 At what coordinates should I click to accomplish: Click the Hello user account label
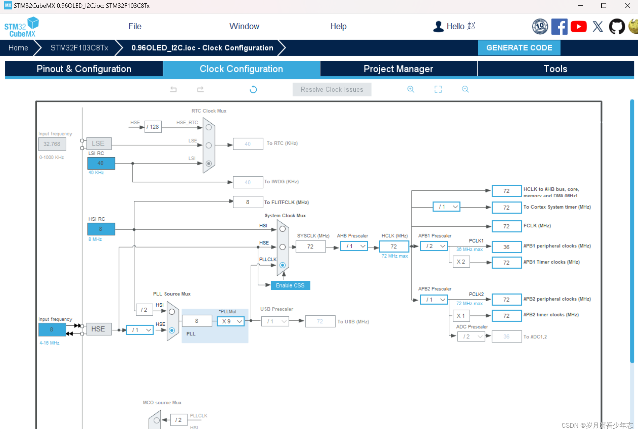click(461, 26)
